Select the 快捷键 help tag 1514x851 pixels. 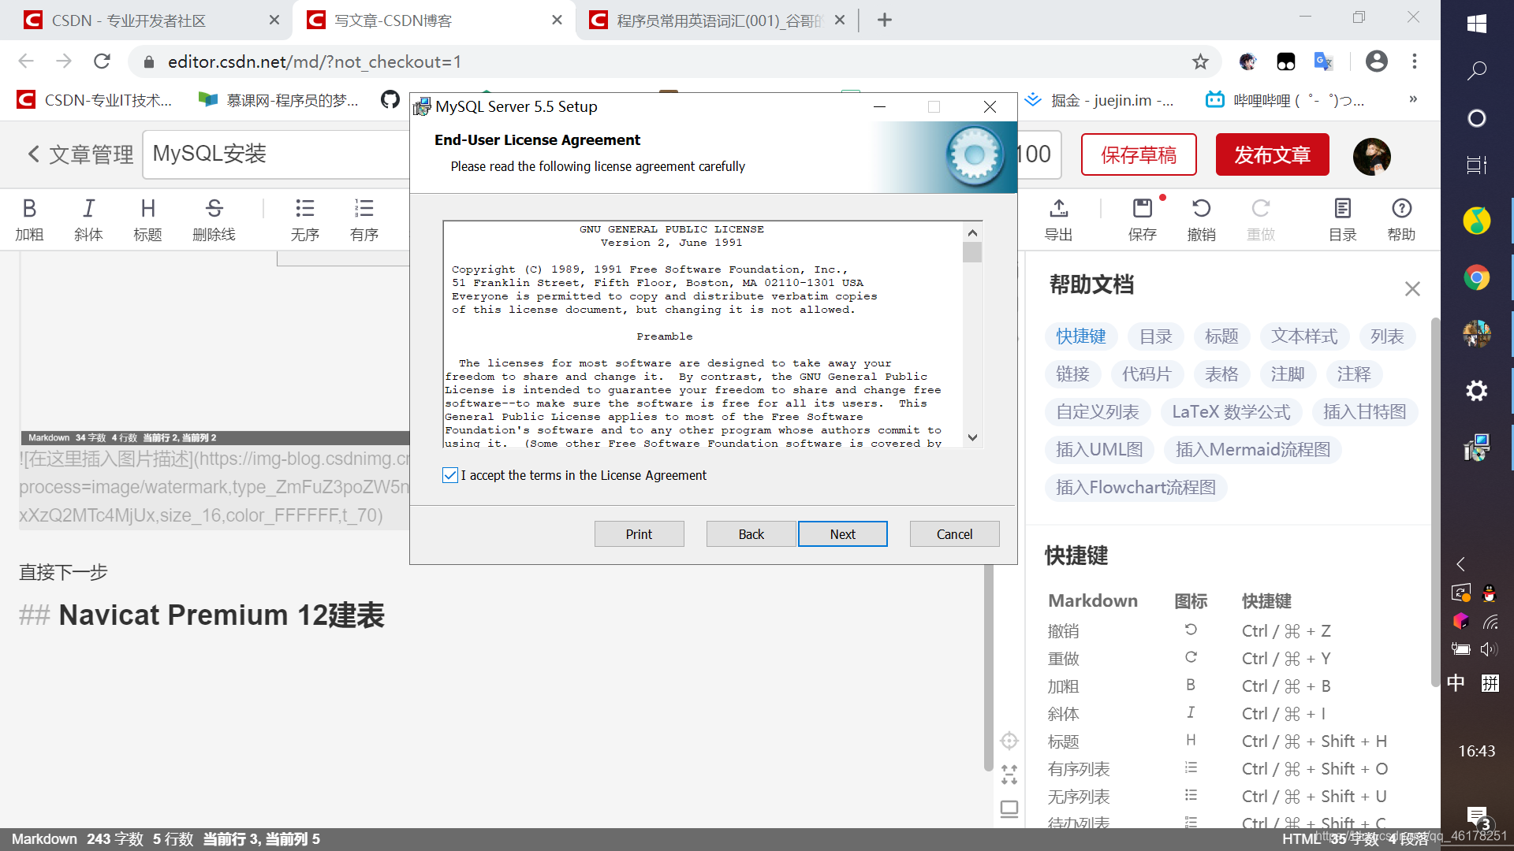click(x=1080, y=336)
